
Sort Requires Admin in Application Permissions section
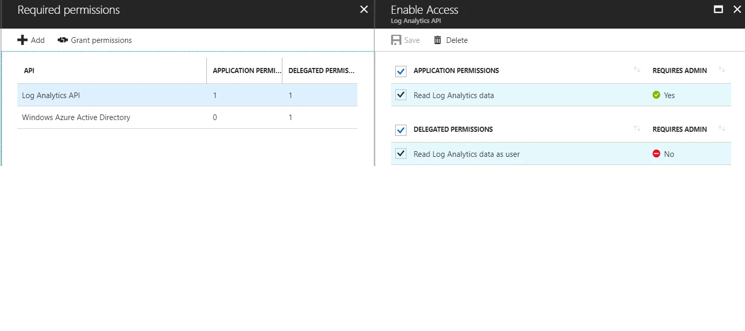click(x=722, y=70)
